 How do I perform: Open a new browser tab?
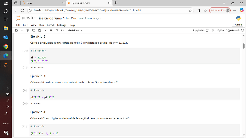[116, 3]
